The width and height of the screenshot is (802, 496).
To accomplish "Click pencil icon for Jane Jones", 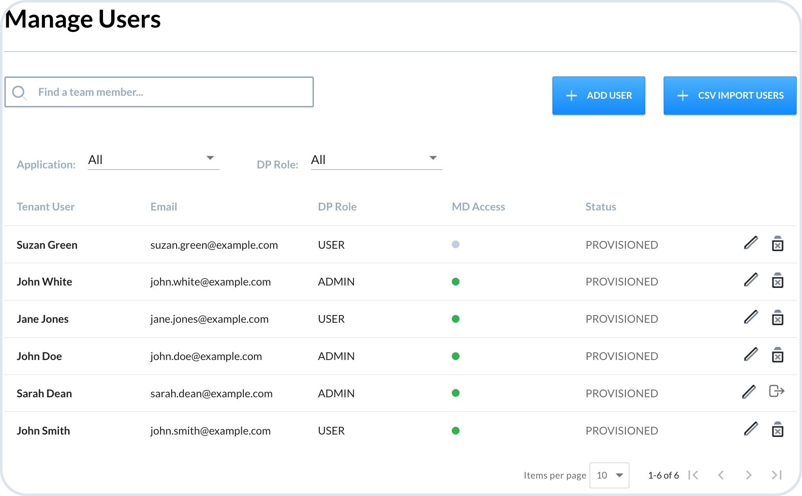I will point(751,317).
